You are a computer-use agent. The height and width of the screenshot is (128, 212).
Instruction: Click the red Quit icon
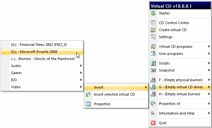(153, 123)
